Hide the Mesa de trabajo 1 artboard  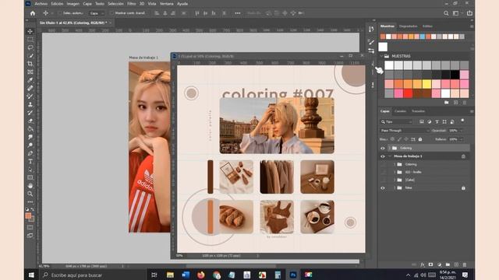383,156
